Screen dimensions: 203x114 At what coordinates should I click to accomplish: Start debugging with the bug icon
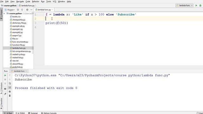pos(200,5)
